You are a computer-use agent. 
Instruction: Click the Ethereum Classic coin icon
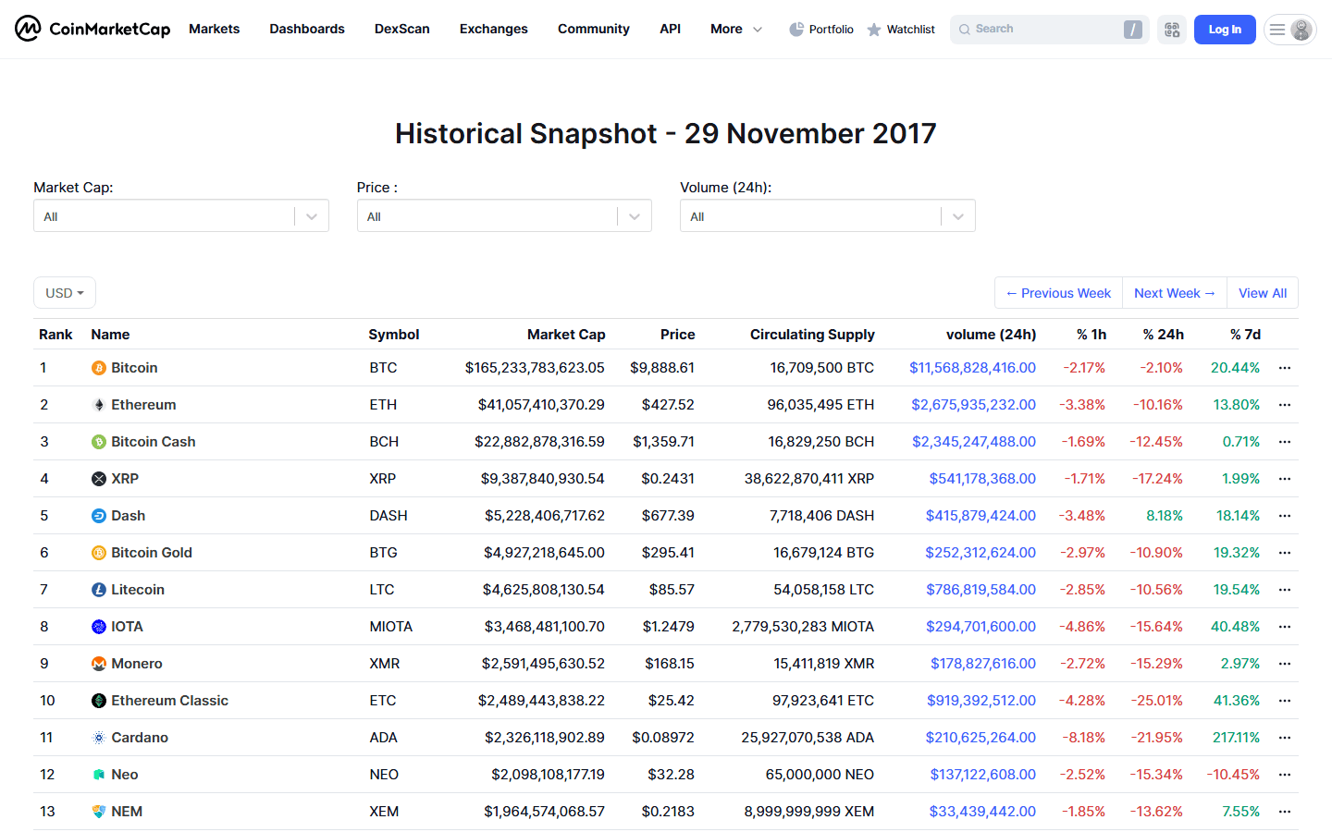(99, 701)
